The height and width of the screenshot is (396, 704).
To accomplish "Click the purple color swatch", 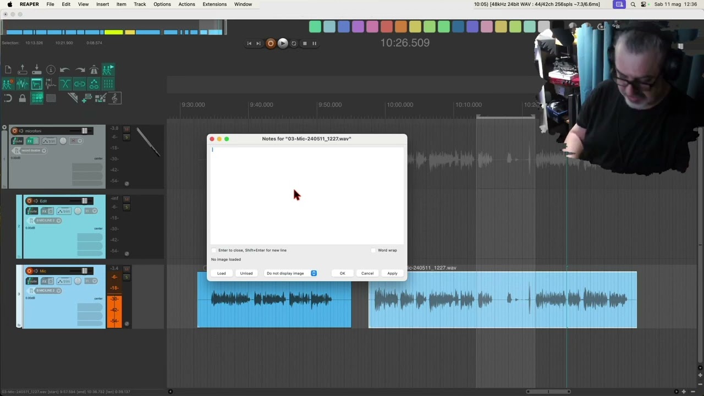I will click(358, 26).
